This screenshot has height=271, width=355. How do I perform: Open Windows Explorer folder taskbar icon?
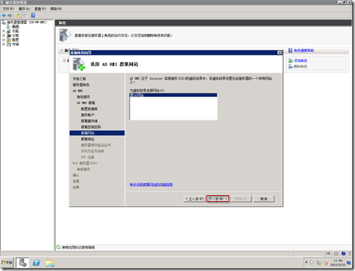(x=50, y=263)
